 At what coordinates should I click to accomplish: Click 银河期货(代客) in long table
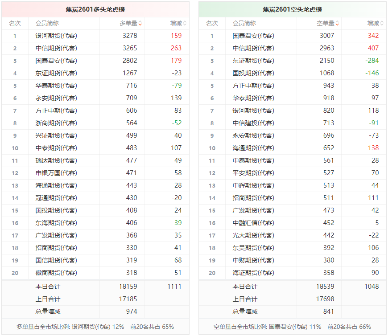56,36
